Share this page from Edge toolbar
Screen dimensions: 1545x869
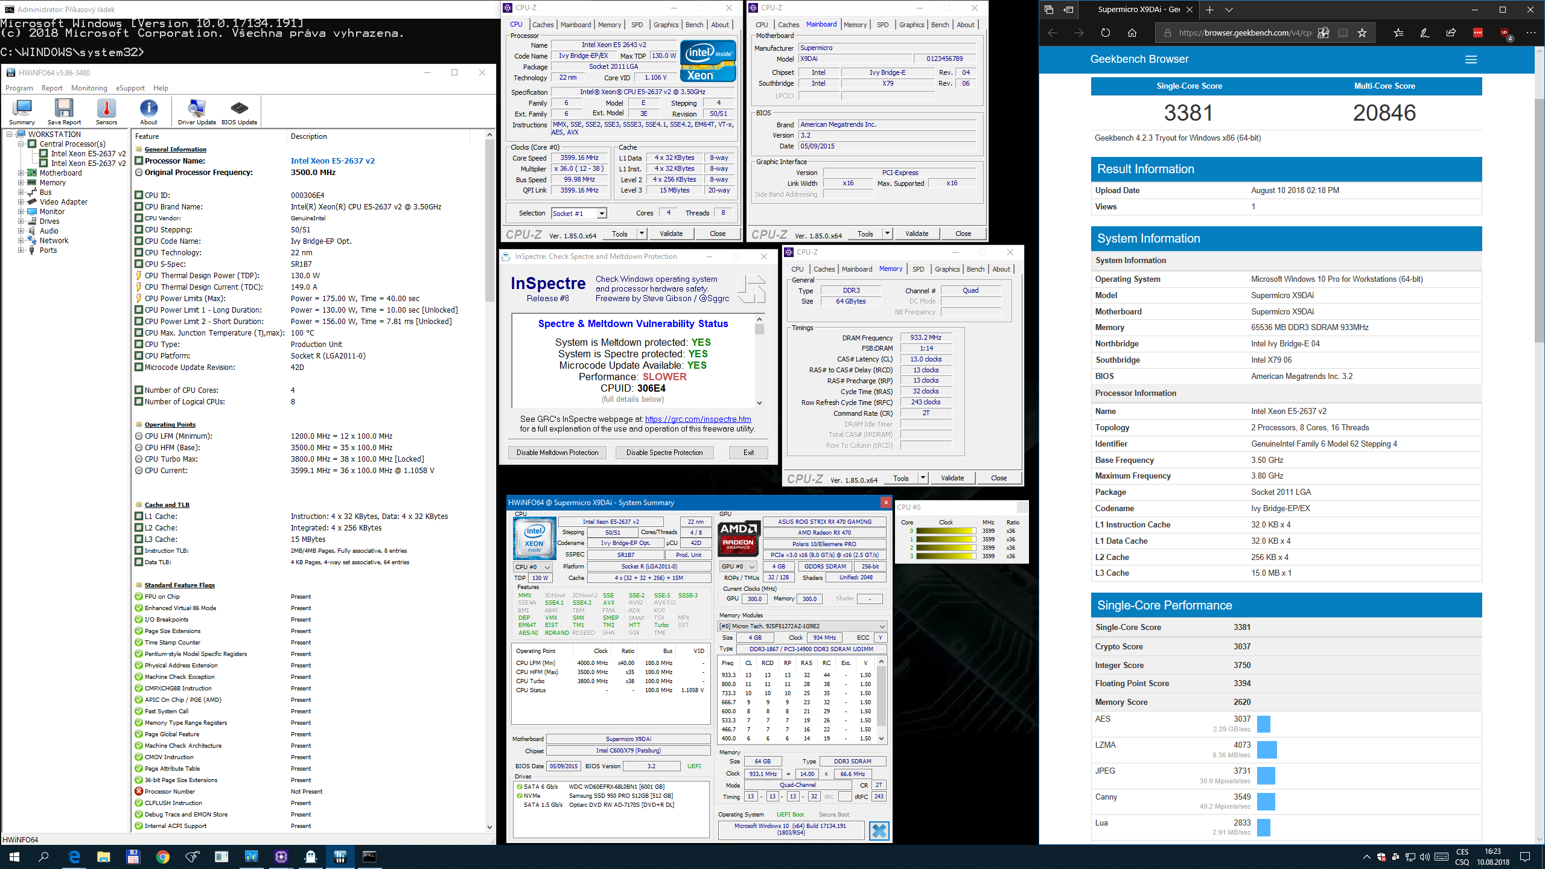point(1451,33)
